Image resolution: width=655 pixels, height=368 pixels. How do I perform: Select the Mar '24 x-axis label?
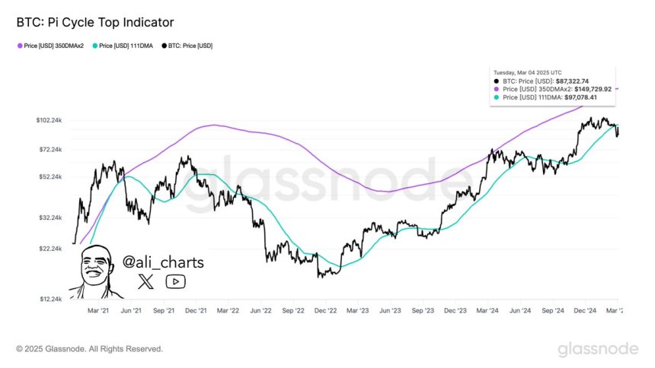[490, 310]
